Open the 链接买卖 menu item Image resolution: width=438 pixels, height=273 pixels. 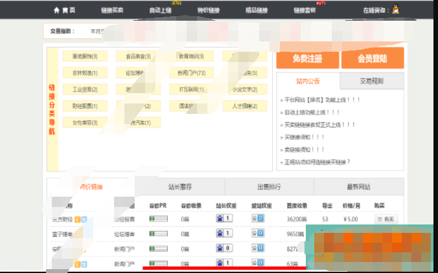click(x=112, y=11)
